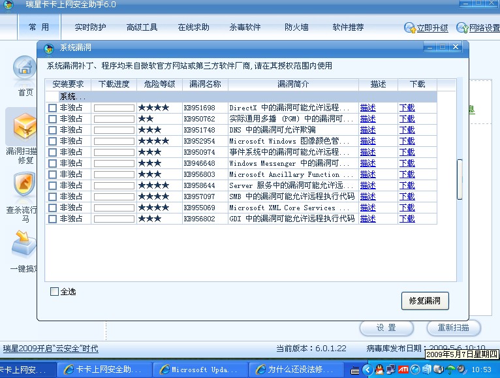Enable the 全选 select-all checkbox
The image size is (500, 378).
click(x=54, y=292)
